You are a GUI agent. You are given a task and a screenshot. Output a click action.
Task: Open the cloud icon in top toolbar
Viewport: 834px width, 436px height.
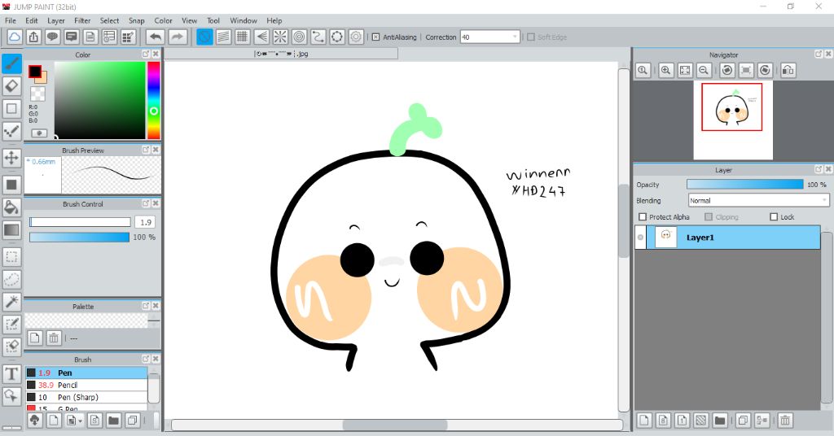[x=15, y=37]
